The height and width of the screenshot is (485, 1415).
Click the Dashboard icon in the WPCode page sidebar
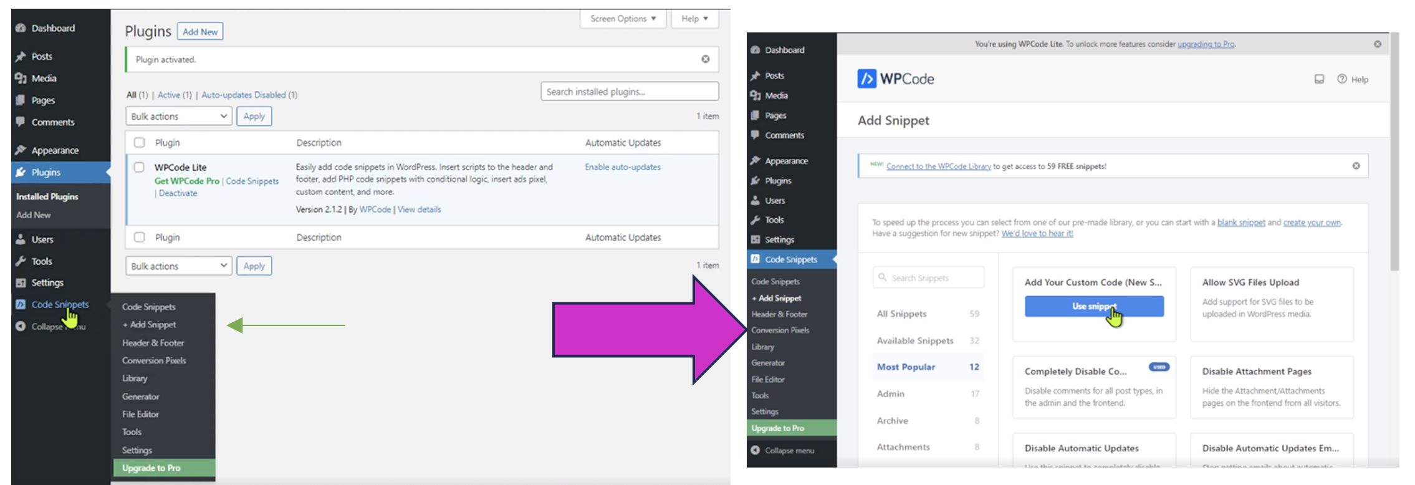pyautogui.click(x=755, y=50)
